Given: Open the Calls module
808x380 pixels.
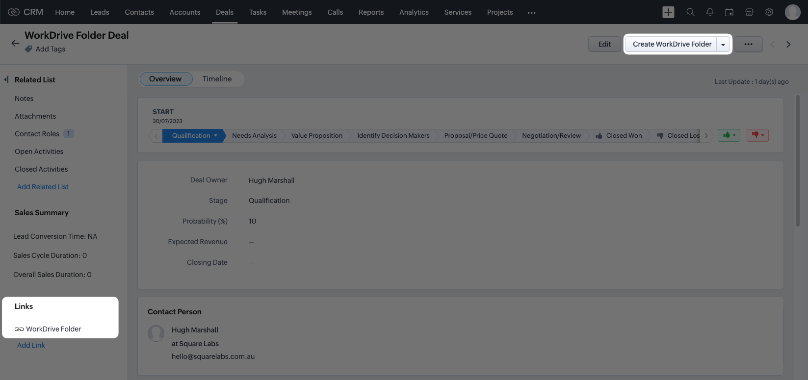Looking at the screenshot, I should coord(335,12).
